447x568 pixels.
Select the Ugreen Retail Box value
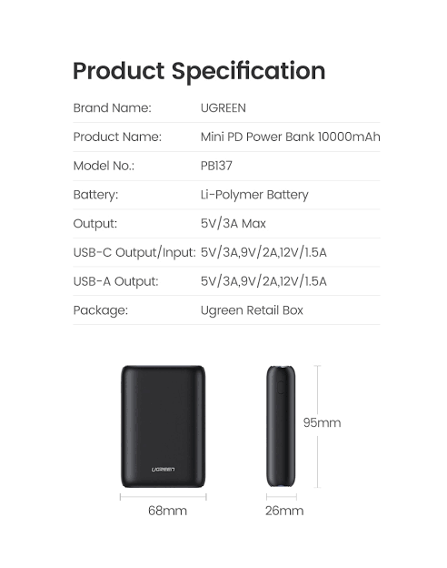click(x=252, y=310)
